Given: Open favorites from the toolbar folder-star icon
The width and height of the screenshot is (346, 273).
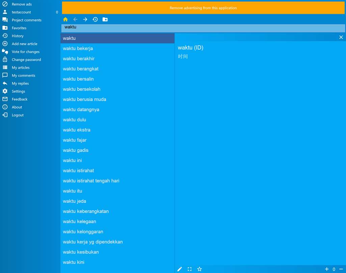Looking at the screenshot, I should coord(105,20).
